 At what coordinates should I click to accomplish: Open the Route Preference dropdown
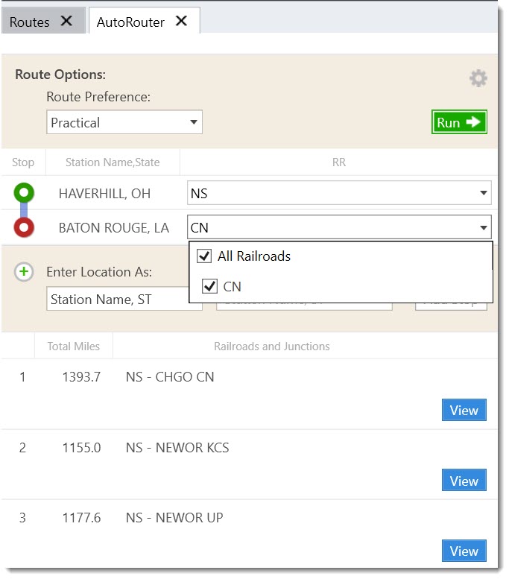click(124, 122)
